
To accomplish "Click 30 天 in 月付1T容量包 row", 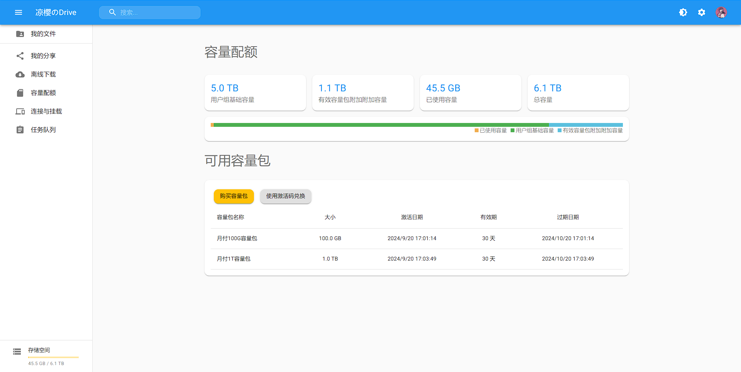I will 489,259.
